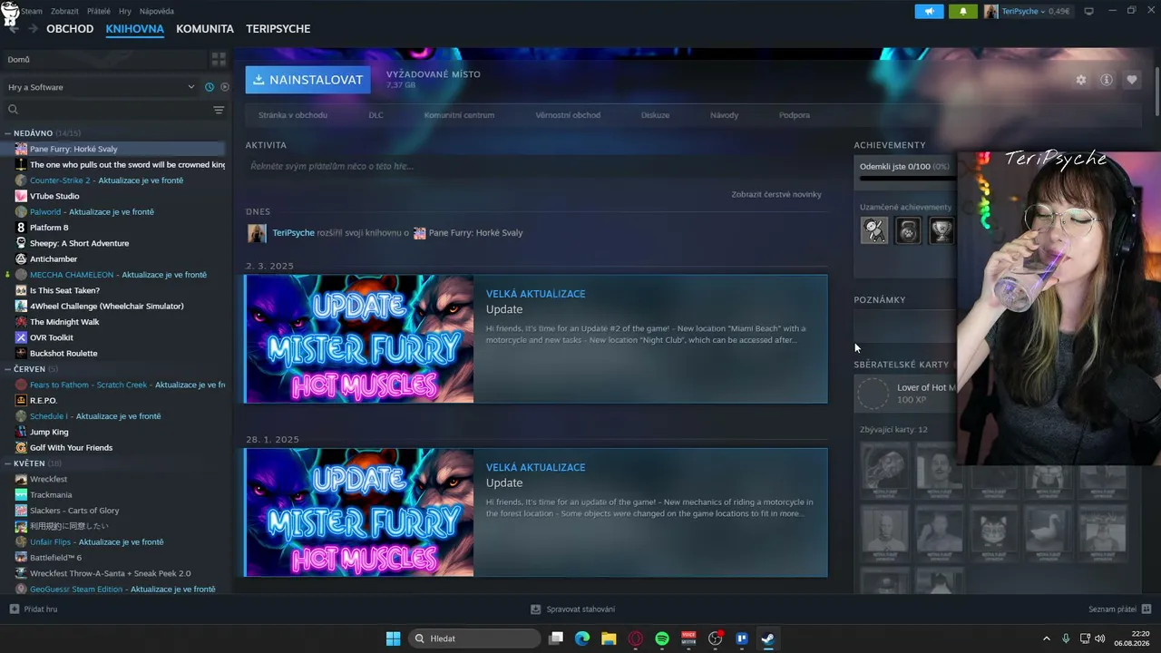Screen dimensions: 1161x653
Task: Click the second locked achievement icon
Action: coord(908,230)
